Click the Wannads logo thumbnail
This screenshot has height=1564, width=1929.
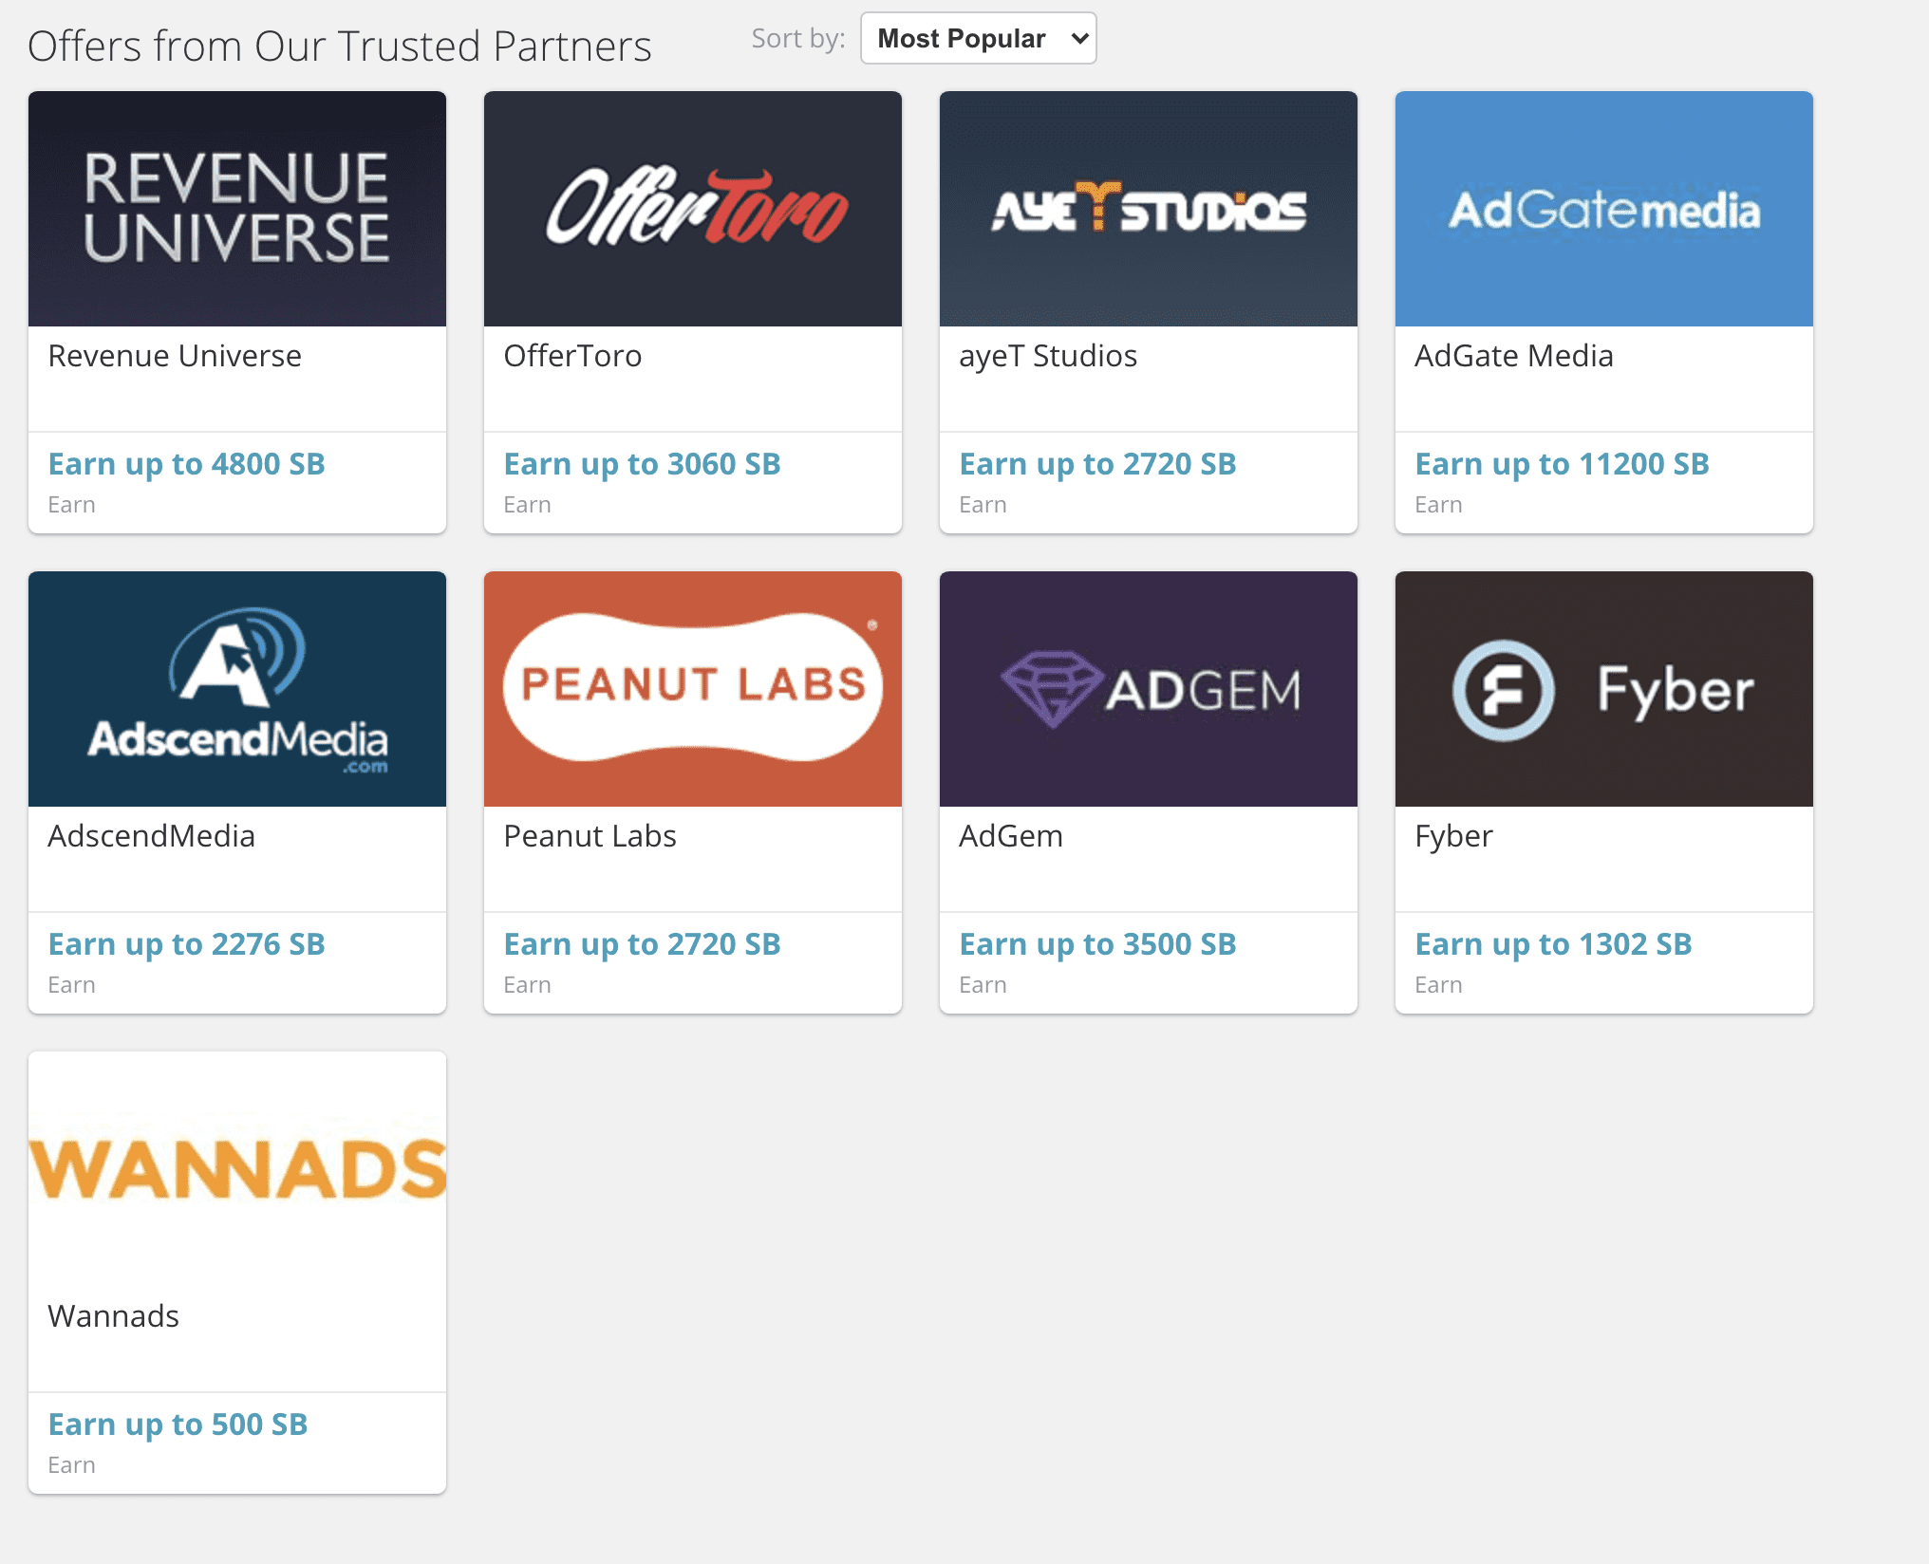237,1169
